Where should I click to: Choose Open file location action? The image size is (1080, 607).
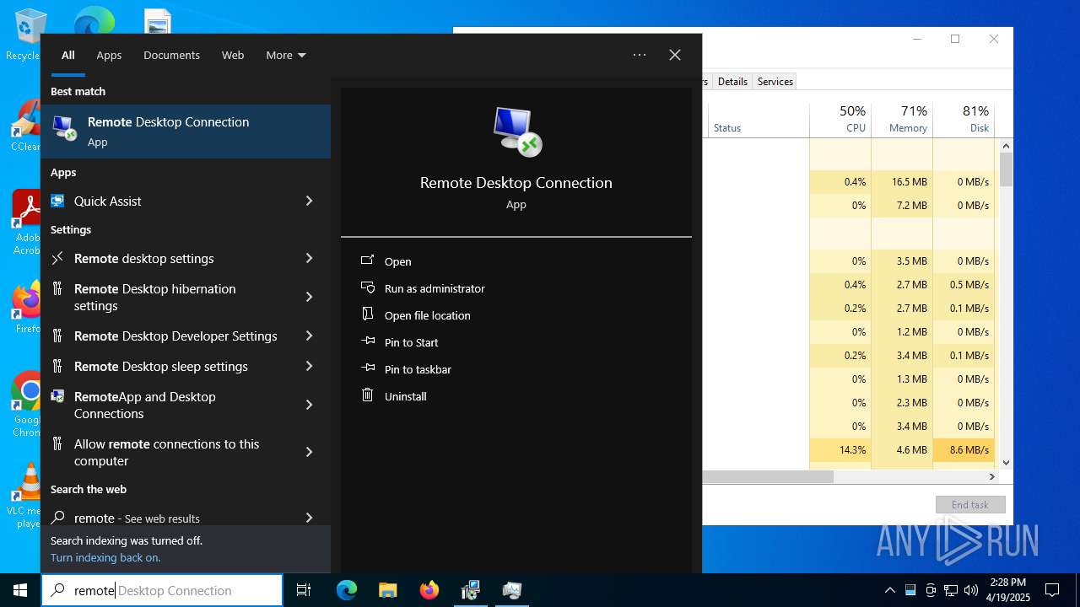(x=428, y=315)
